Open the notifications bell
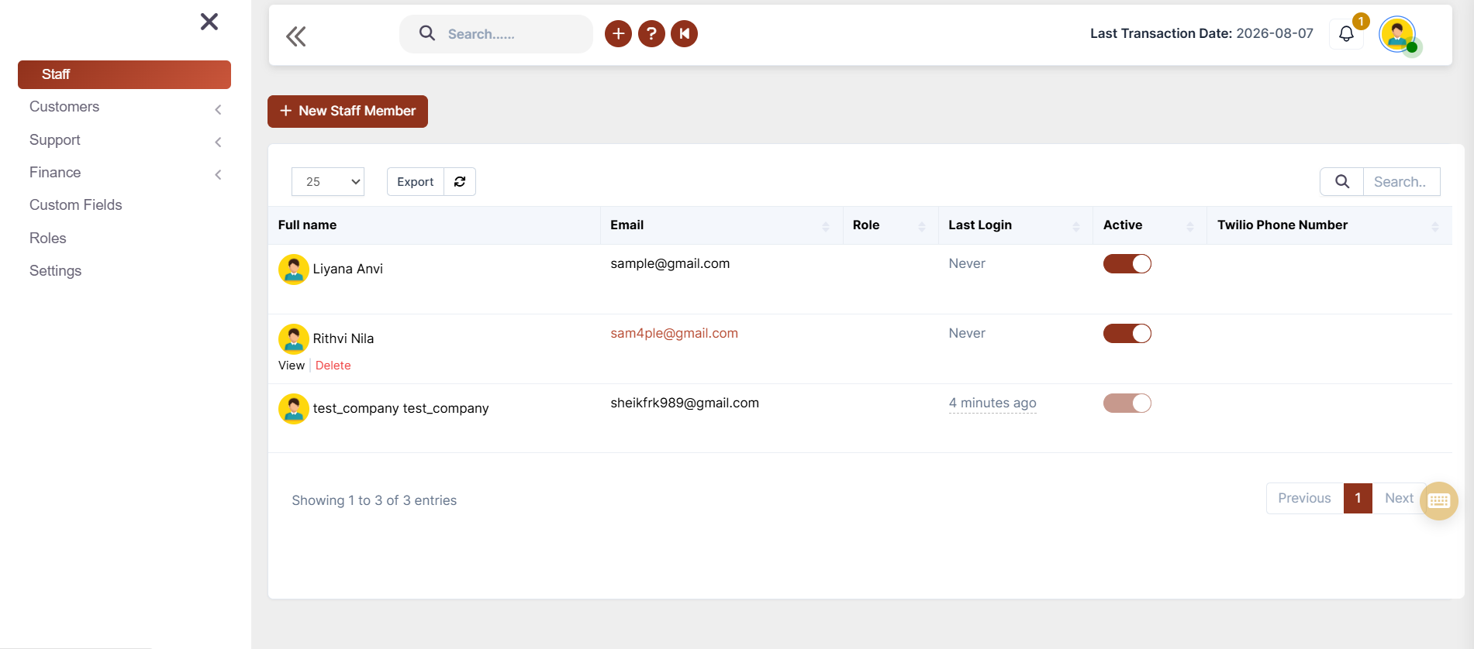Screen dimensions: 1474x649 1346,33
